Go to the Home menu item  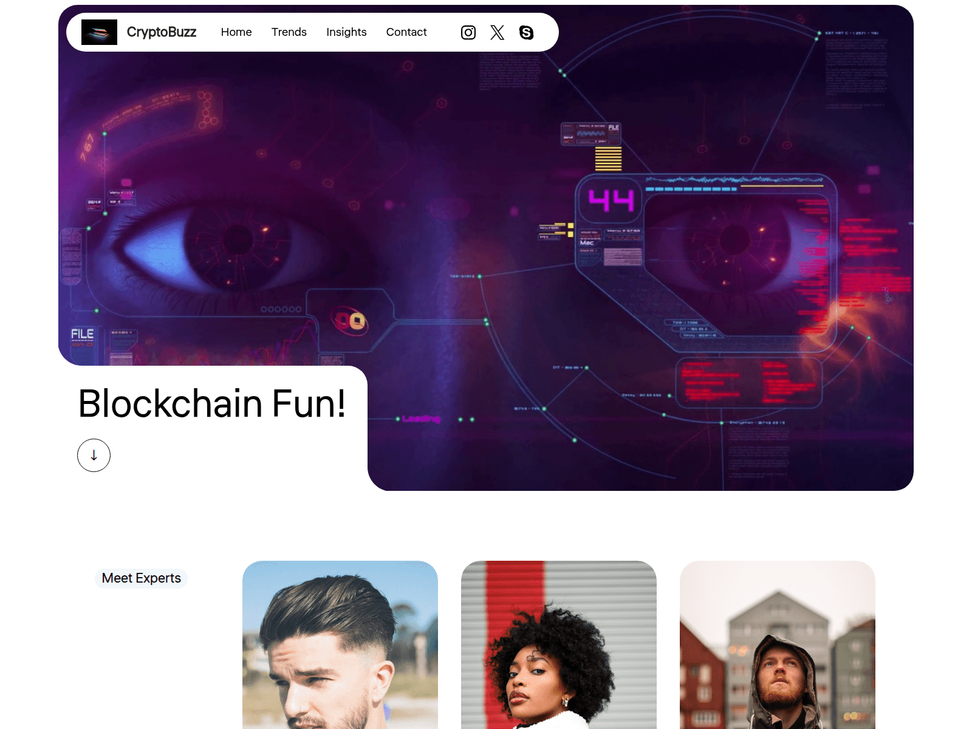pyautogui.click(x=236, y=32)
